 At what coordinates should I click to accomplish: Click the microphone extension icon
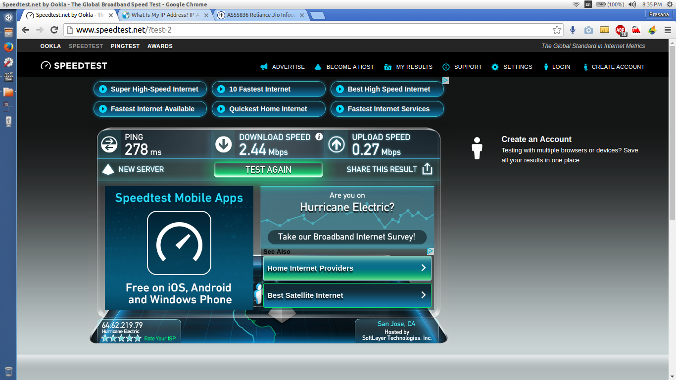click(x=573, y=30)
